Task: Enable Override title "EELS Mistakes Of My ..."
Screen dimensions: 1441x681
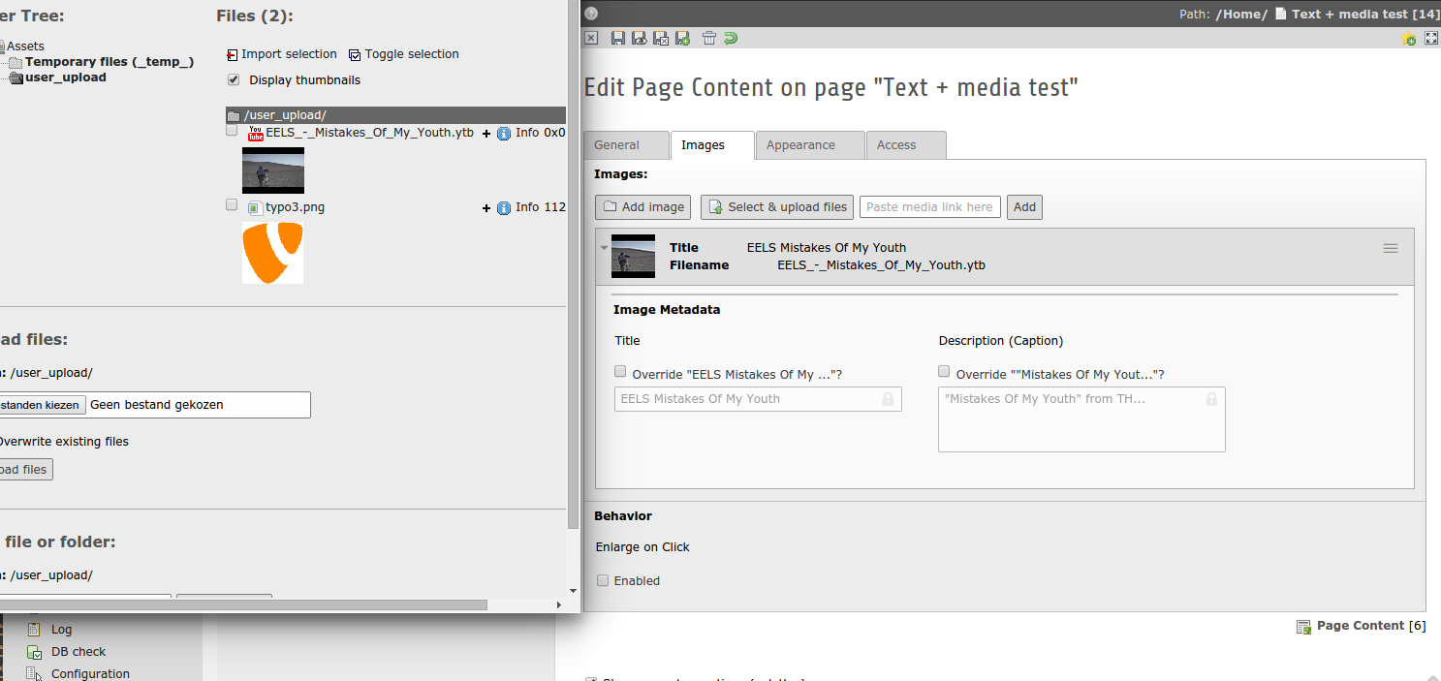Action: [620, 371]
